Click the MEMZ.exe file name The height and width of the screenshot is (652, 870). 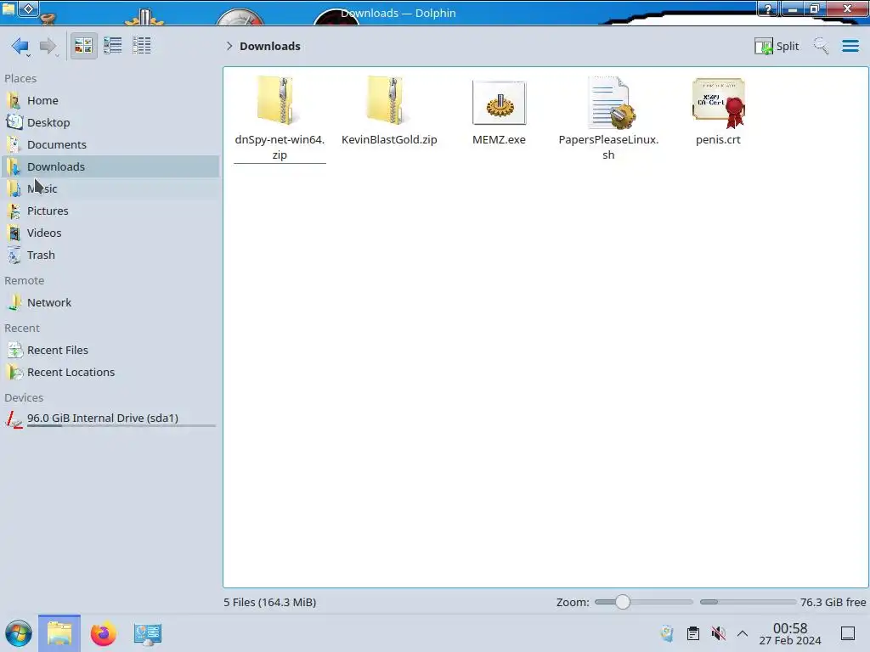point(499,140)
